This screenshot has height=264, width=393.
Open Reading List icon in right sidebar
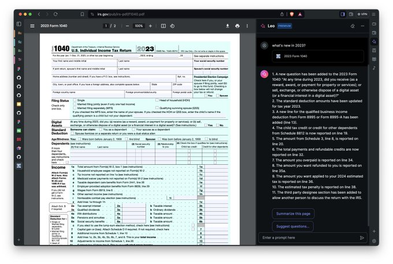point(374,59)
